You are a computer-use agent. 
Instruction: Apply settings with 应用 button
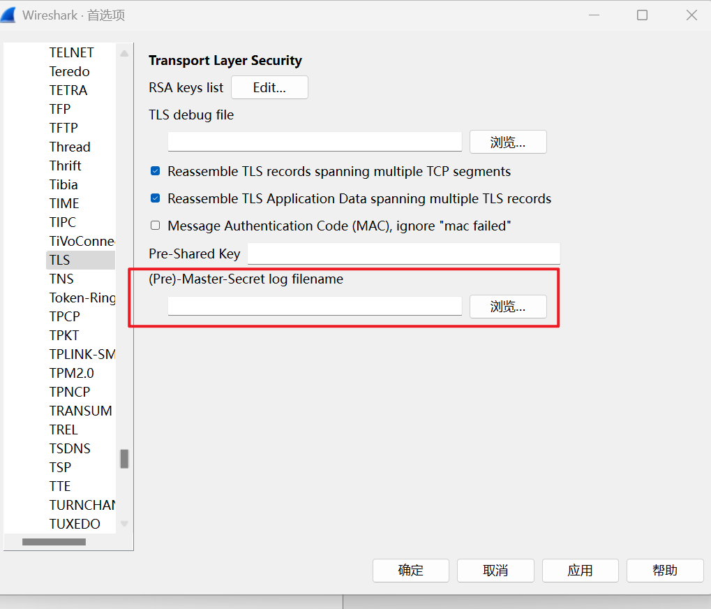[580, 571]
